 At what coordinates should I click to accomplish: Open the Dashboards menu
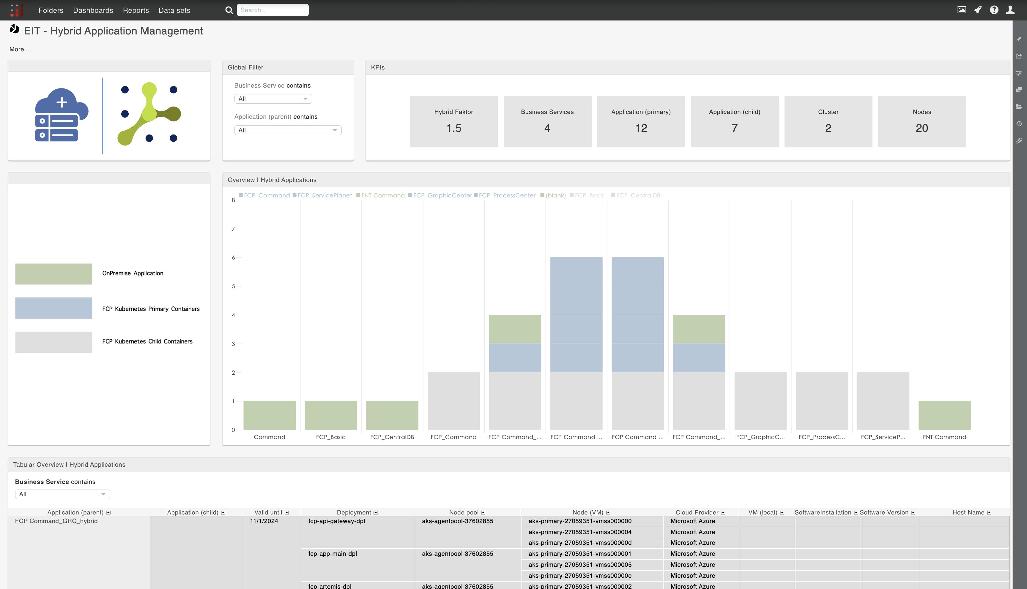click(93, 10)
